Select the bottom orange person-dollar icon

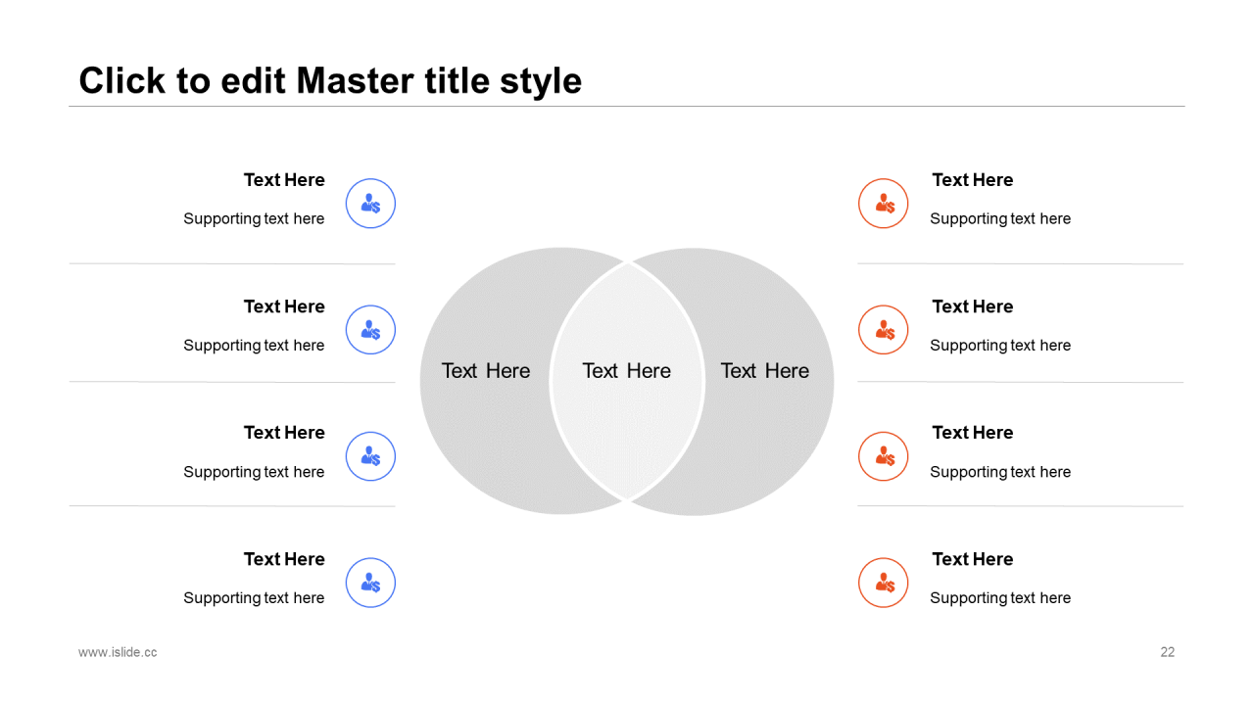[x=884, y=583]
